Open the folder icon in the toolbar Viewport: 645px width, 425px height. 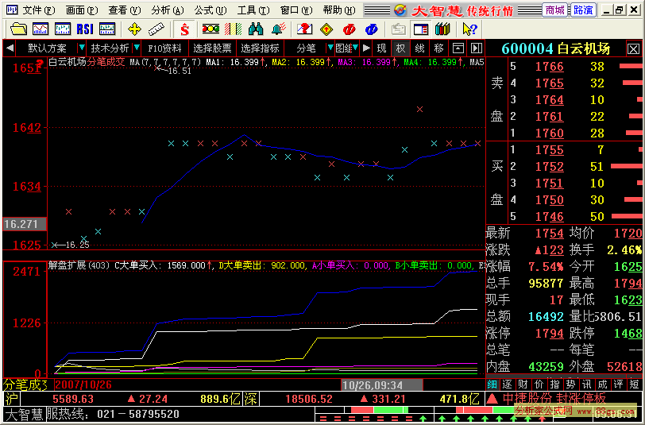18,29
